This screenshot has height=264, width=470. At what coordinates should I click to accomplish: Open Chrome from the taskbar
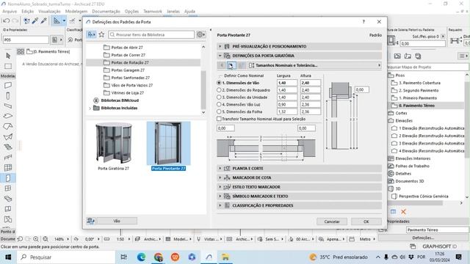[x=159, y=257]
